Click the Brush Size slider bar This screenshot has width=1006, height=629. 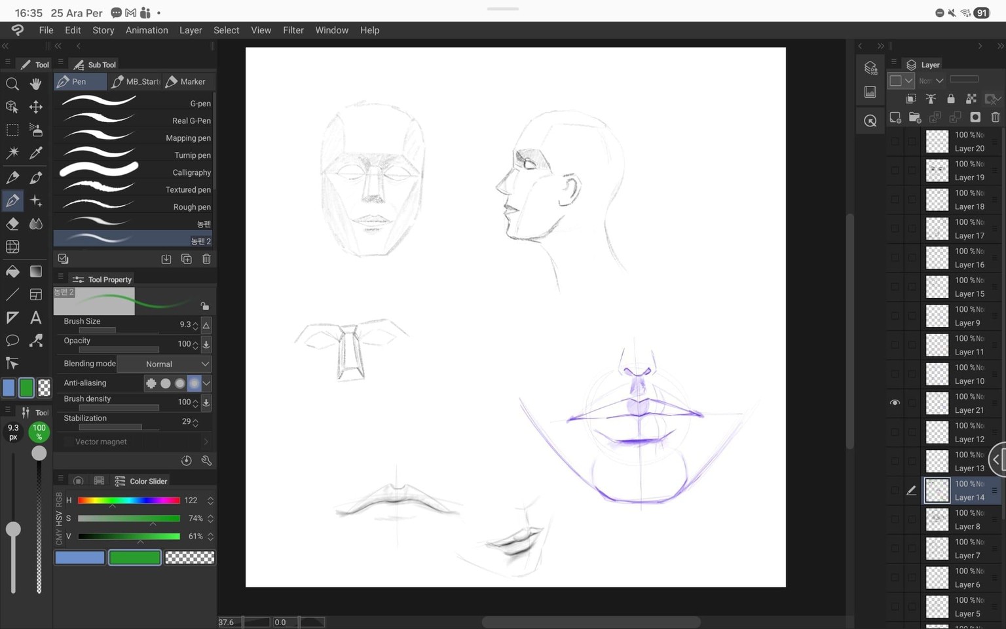point(119,330)
